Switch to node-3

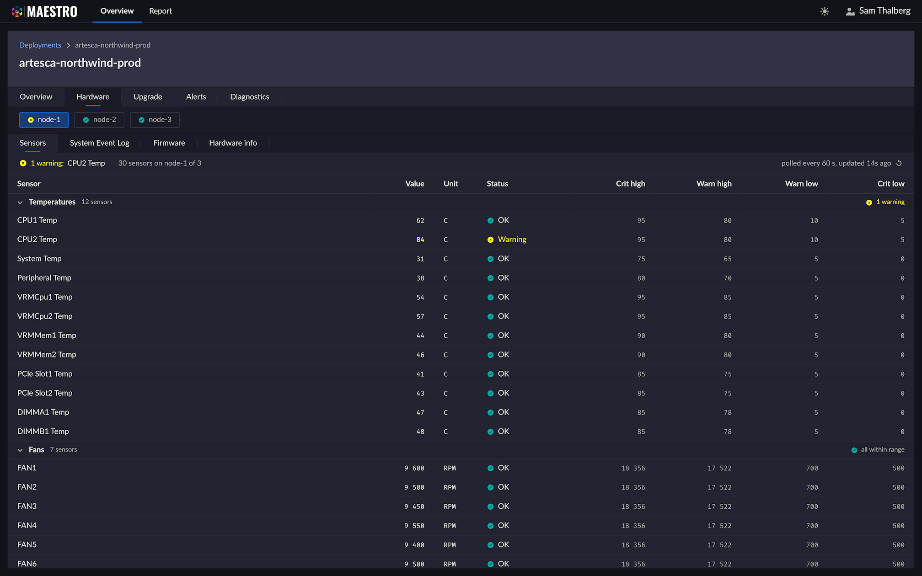click(x=155, y=120)
